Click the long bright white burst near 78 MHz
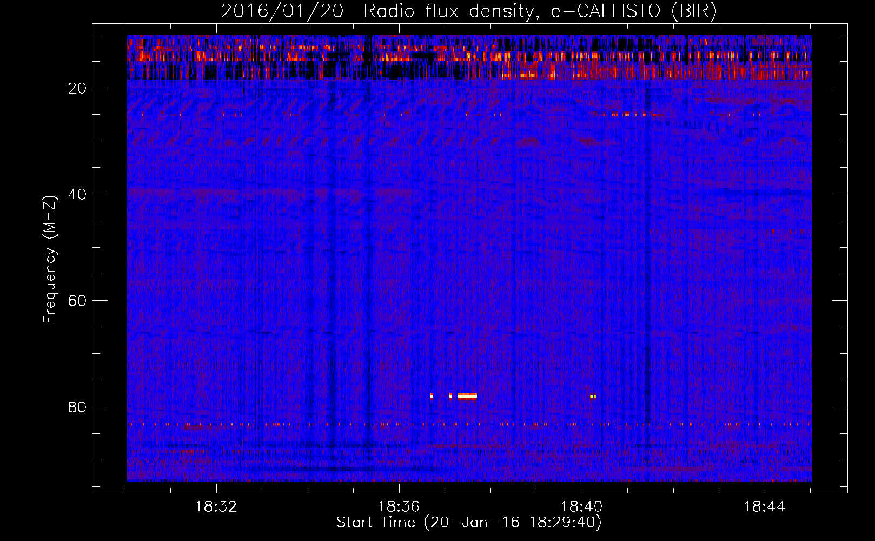The width and height of the screenshot is (875, 541). coord(467,396)
